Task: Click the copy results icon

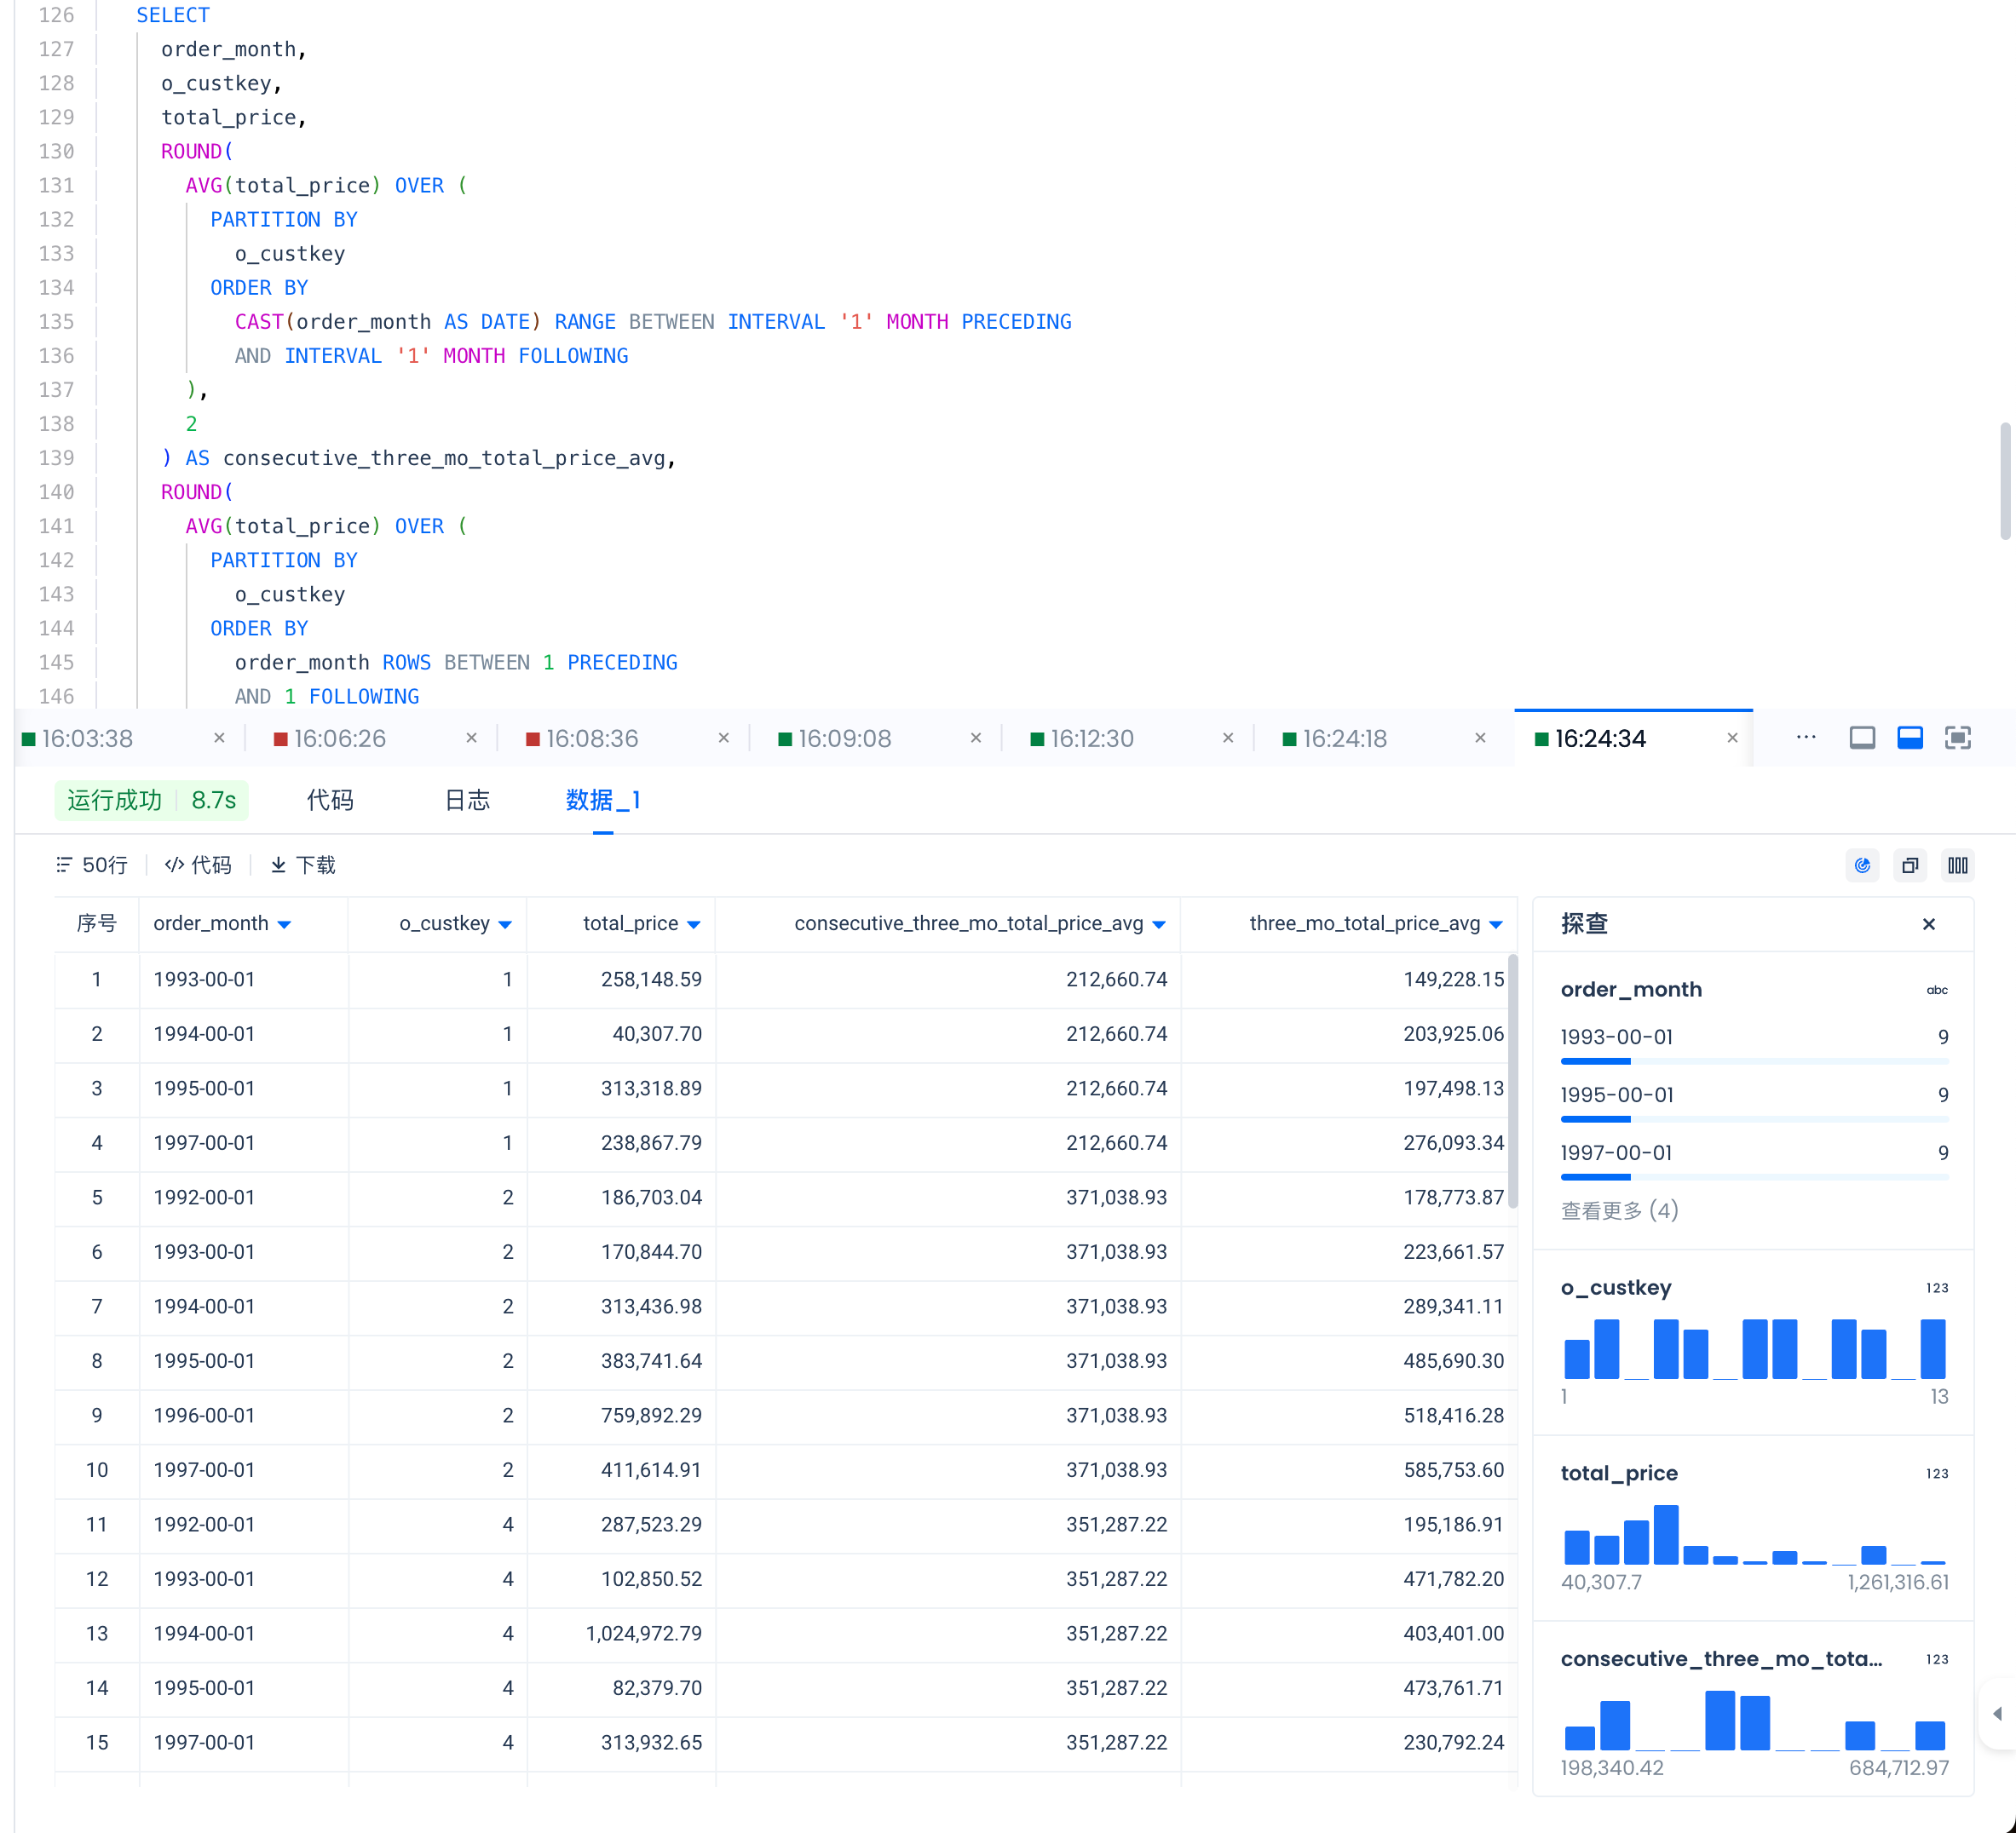Action: click(x=1910, y=865)
